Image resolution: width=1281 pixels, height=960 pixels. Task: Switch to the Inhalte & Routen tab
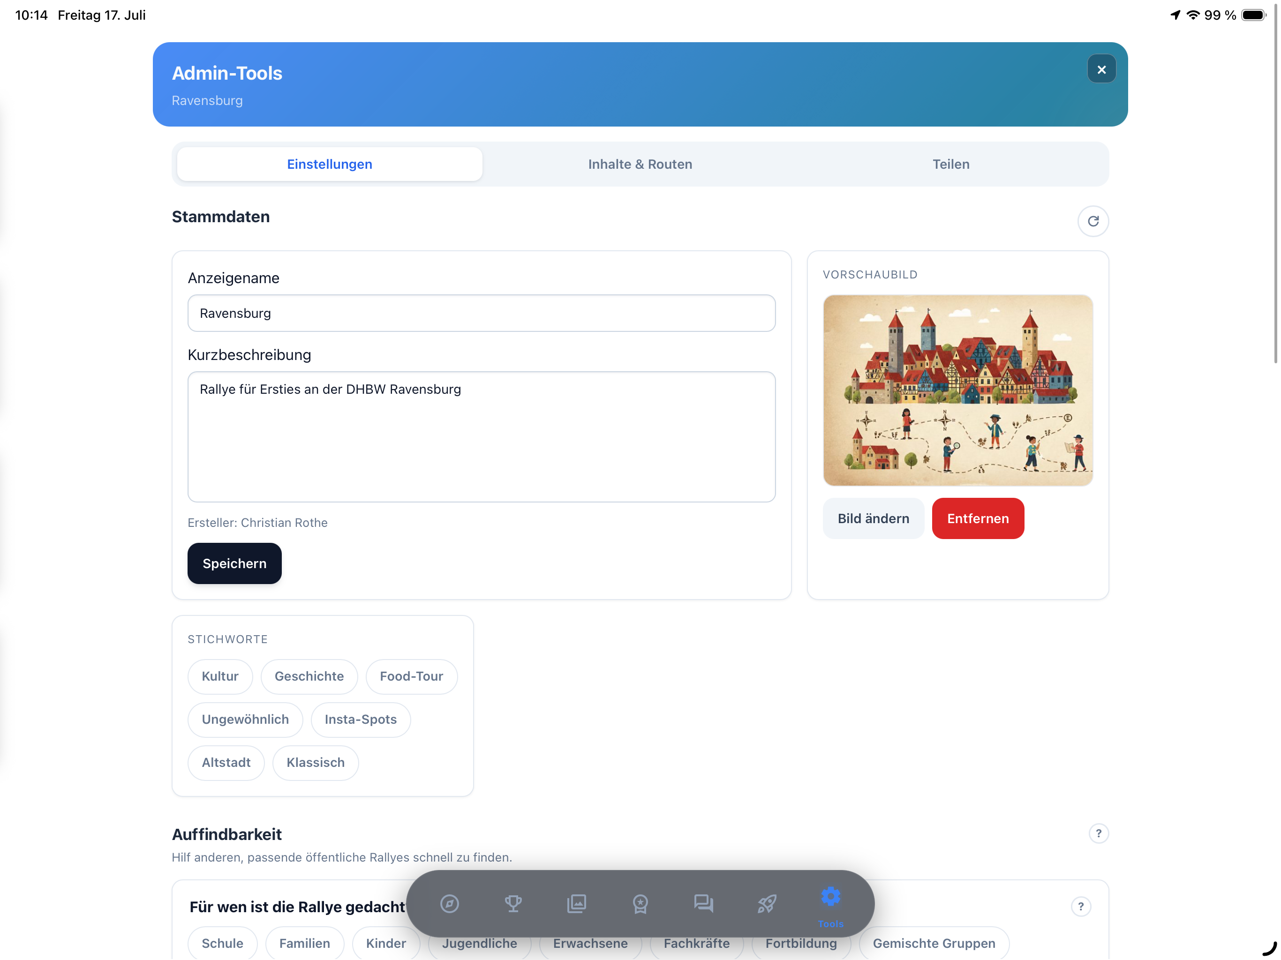[x=640, y=165]
